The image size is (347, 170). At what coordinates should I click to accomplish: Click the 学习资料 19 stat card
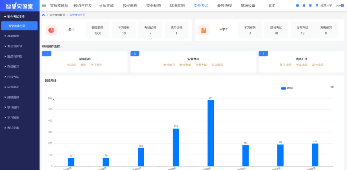coord(124,30)
